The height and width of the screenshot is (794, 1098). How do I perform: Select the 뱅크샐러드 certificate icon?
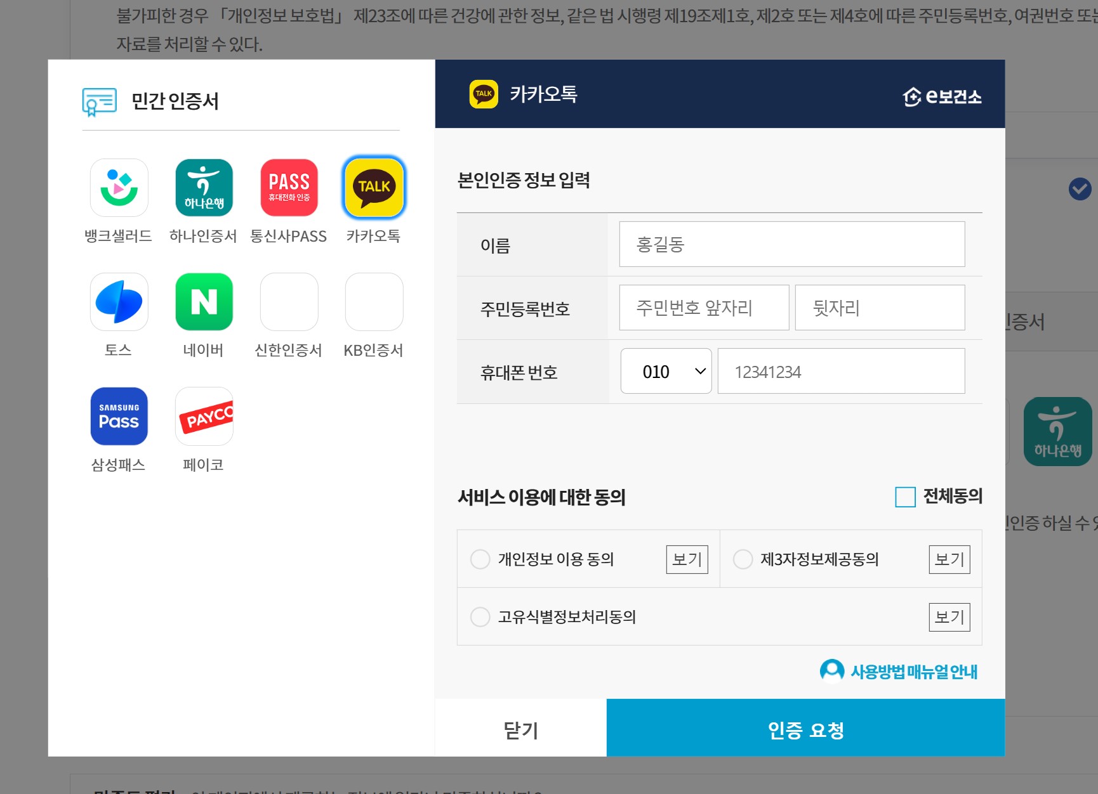coord(119,188)
